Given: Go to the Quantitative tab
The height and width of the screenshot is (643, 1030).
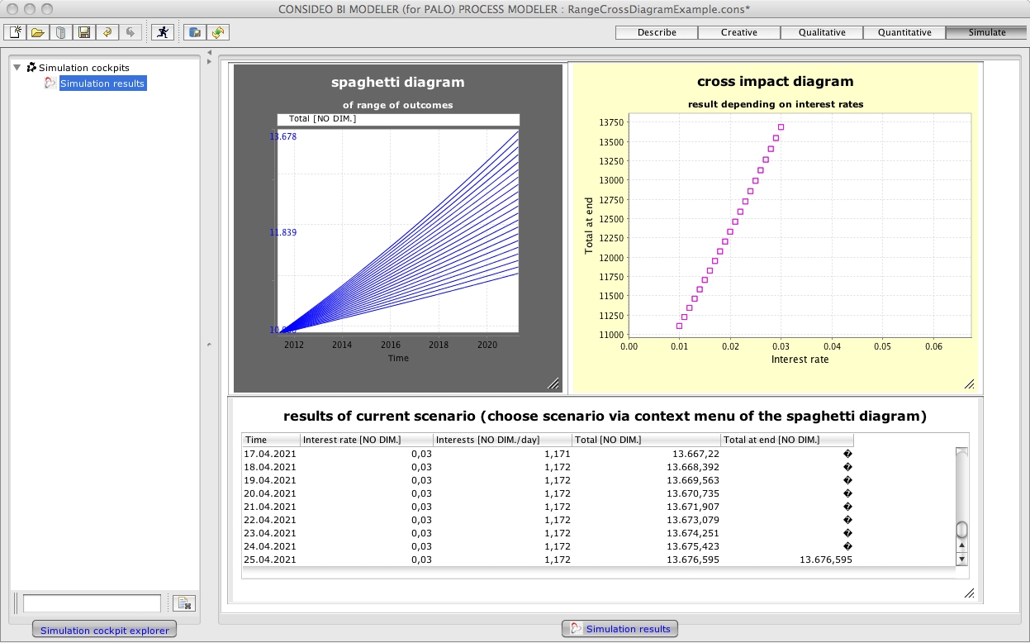Looking at the screenshot, I should click(x=904, y=32).
